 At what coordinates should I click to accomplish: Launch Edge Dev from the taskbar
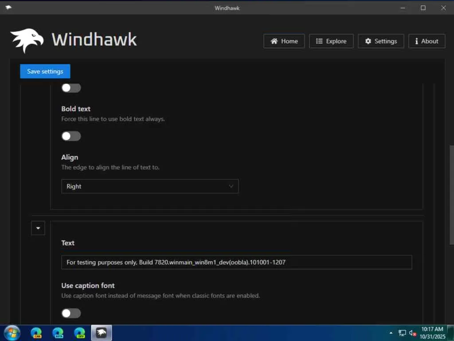tap(80, 333)
